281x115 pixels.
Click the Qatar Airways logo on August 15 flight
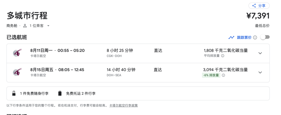(x=17, y=72)
